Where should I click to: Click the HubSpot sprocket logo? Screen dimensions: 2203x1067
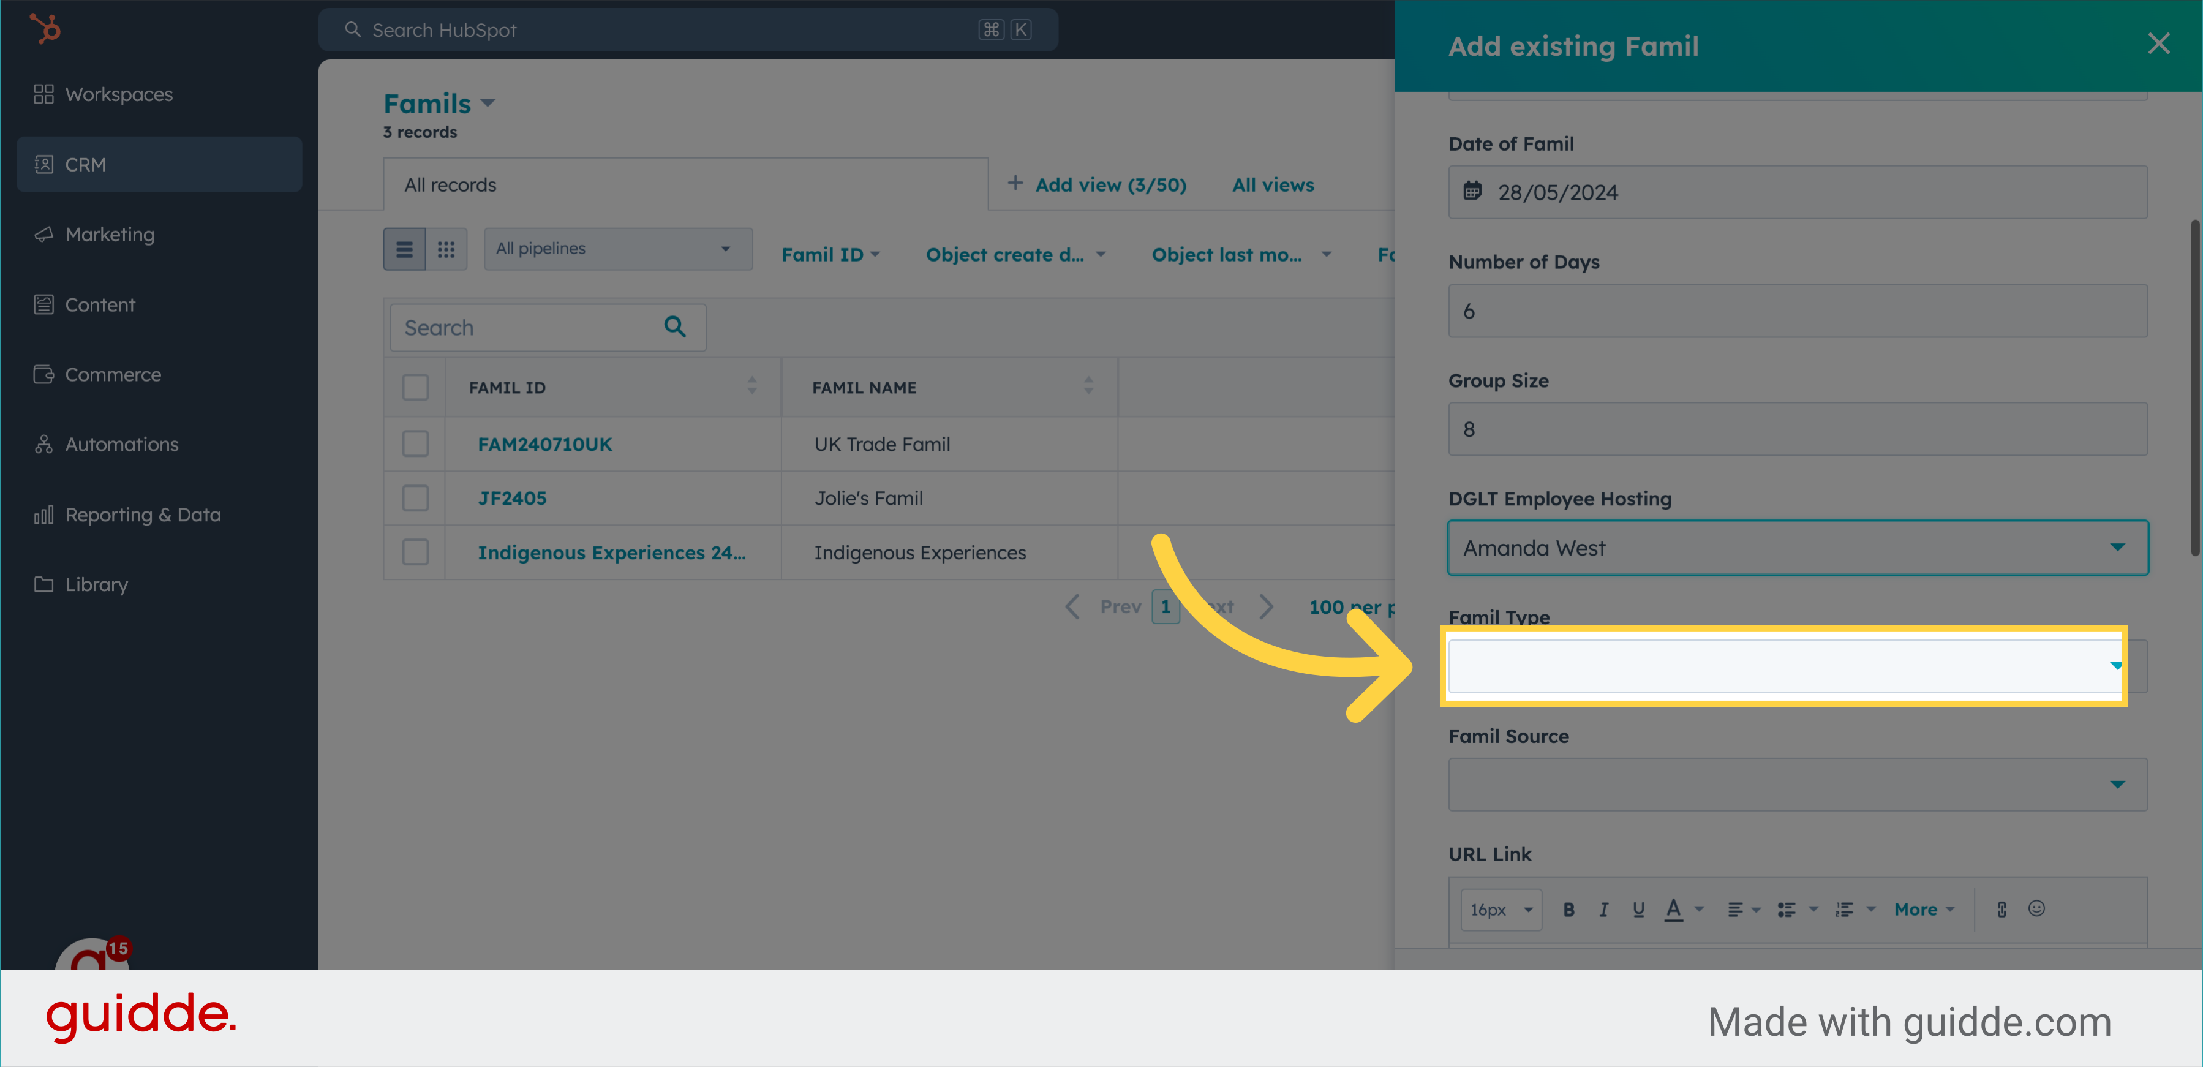pos(45,29)
